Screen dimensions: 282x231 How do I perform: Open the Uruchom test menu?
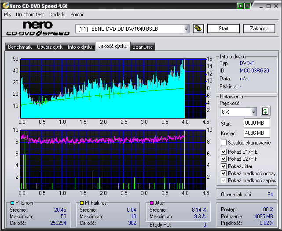point(30,14)
